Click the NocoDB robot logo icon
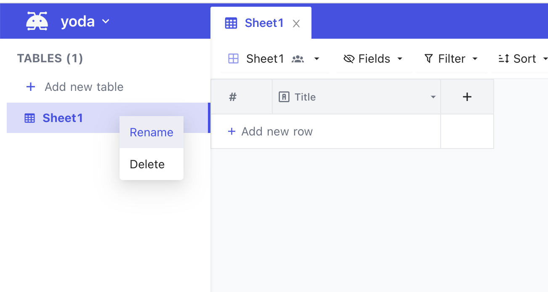This screenshot has width=548, height=292. point(37,21)
